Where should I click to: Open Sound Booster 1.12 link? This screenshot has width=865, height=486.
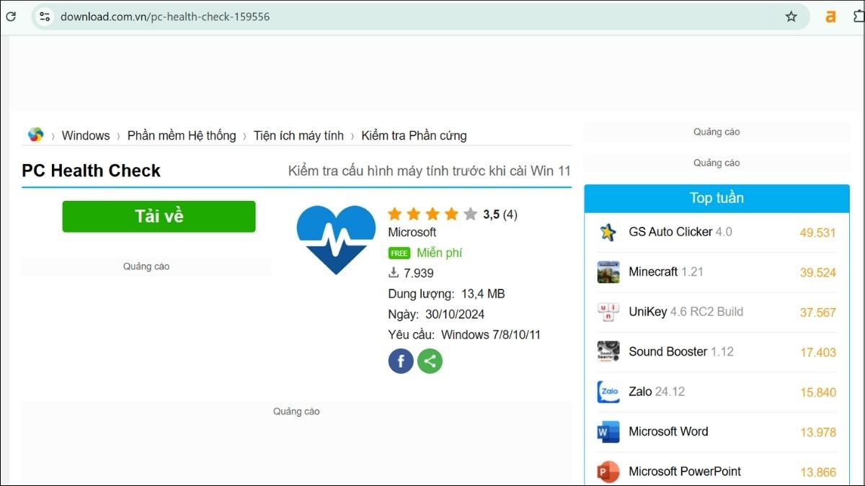tap(681, 351)
